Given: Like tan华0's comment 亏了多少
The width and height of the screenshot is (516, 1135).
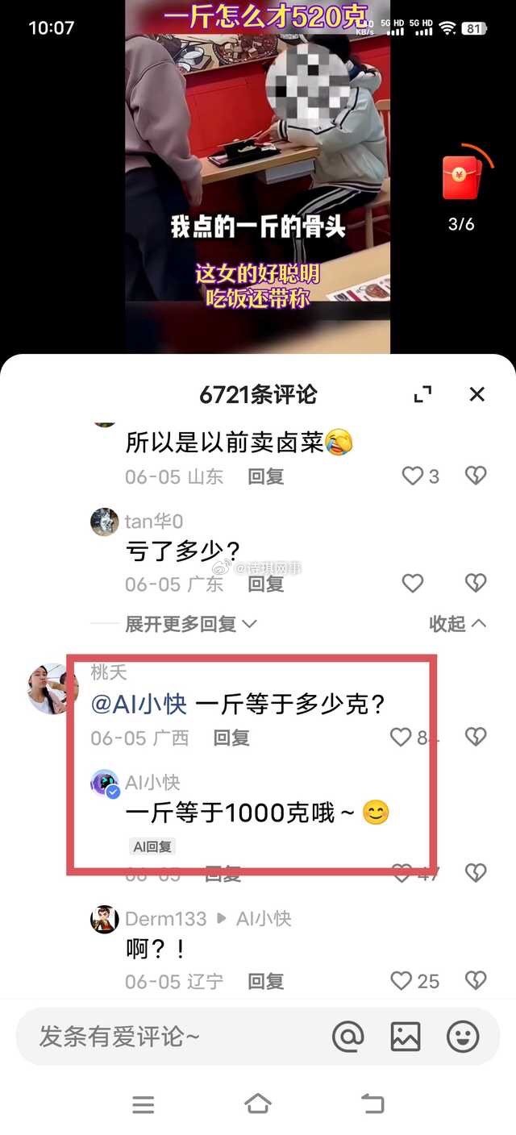Looking at the screenshot, I should point(413,584).
